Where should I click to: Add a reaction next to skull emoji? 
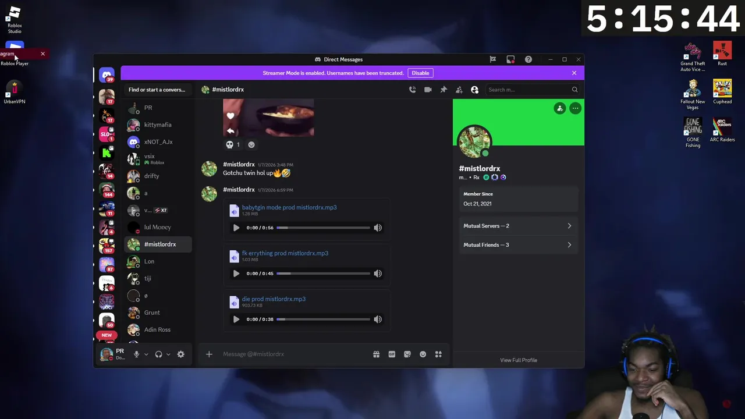coord(251,144)
